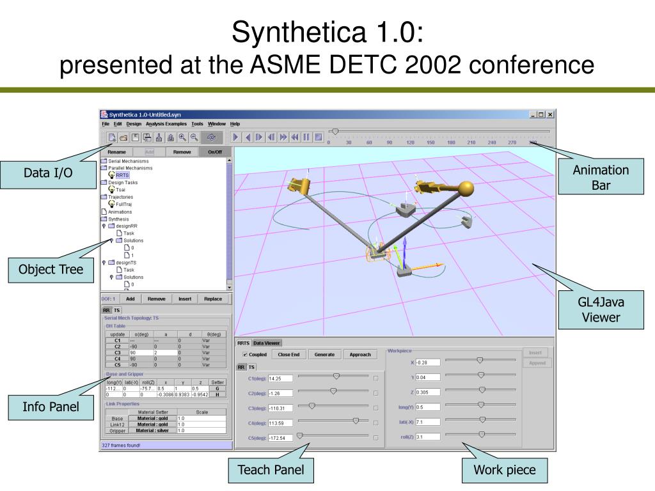Collapse the designRR tree node
Image resolution: width=655 pixels, height=491 pixels.
click(x=104, y=226)
